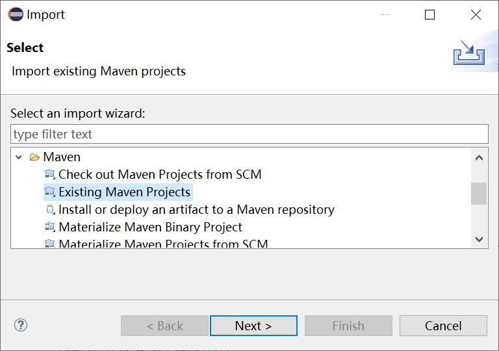Click the Install or deploy artifact icon
The image size is (499, 351).
pos(50,210)
